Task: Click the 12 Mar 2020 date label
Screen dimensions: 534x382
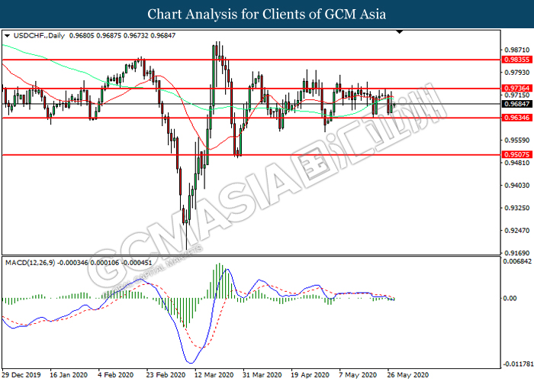Action: click(x=214, y=375)
